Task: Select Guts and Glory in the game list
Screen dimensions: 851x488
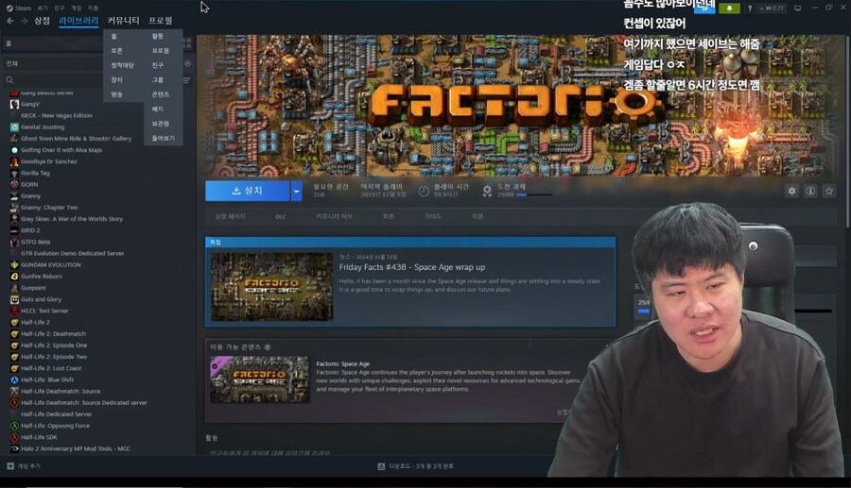Action: 41,299
